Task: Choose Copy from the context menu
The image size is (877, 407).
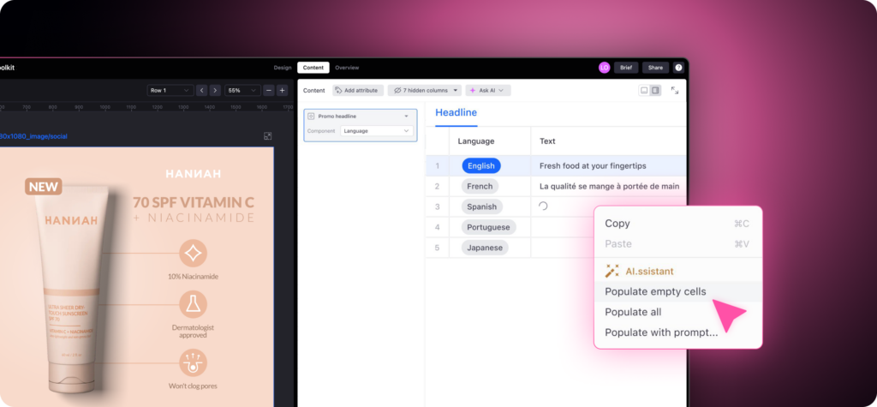Action: pyautogui.click(x=677, y=224)
